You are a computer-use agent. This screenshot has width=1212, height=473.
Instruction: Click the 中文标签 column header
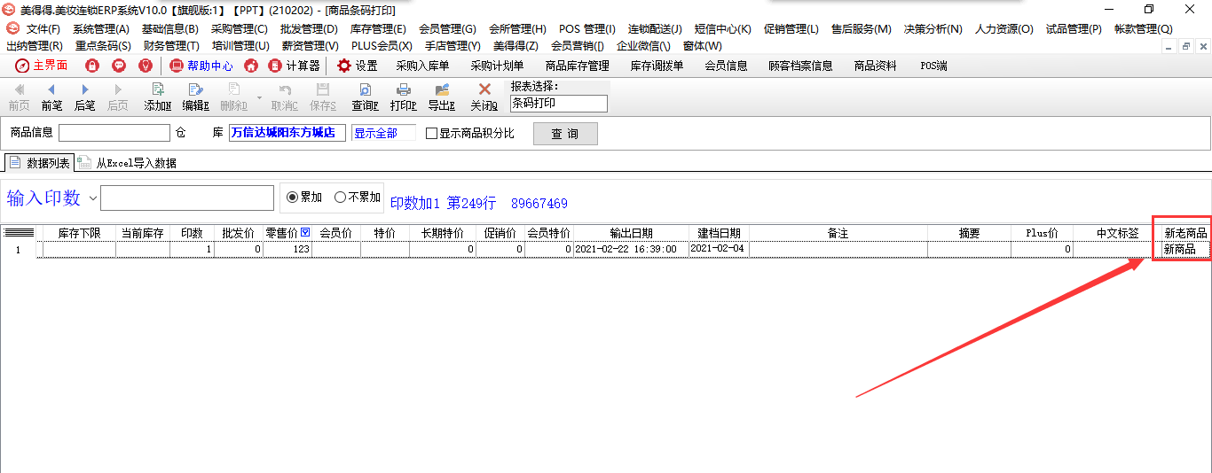pyautogui.click(x=1117, y=233)
